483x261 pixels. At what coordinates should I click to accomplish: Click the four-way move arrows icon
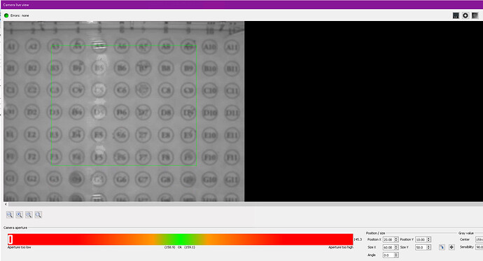coord(451,247)
